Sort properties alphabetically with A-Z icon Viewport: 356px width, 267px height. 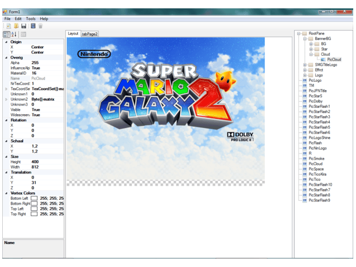pos(14,34)
